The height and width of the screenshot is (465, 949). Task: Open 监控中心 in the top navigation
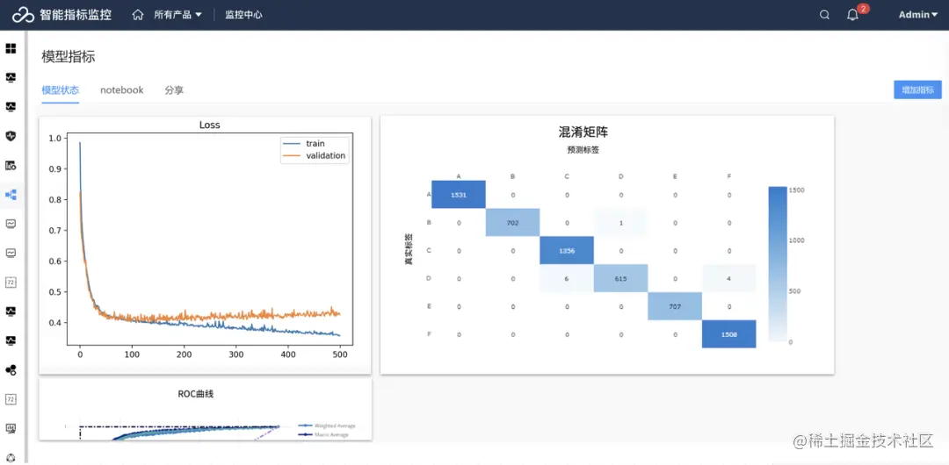tap(244, 15)
